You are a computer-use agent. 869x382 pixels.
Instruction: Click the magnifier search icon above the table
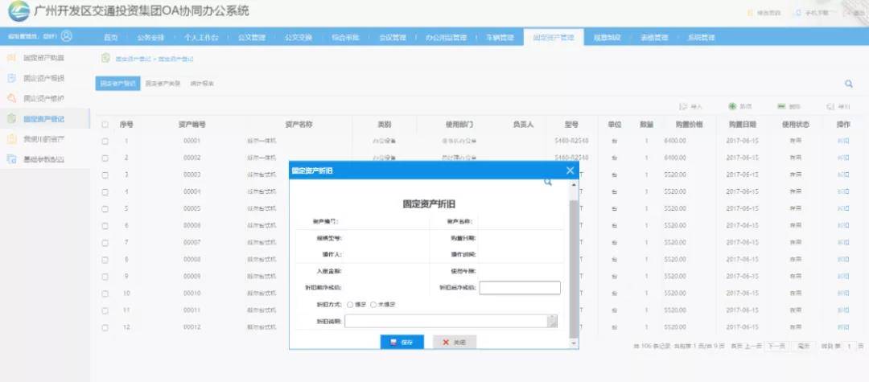tap(849, 84)
